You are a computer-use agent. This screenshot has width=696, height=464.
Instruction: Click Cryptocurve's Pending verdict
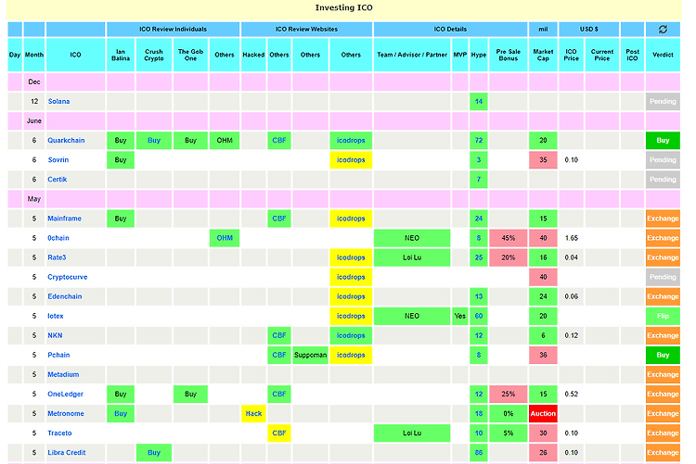click(x=663, y=277)
